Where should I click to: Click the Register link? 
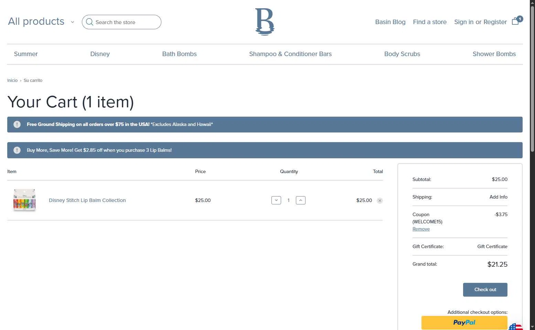coord(495,22)
